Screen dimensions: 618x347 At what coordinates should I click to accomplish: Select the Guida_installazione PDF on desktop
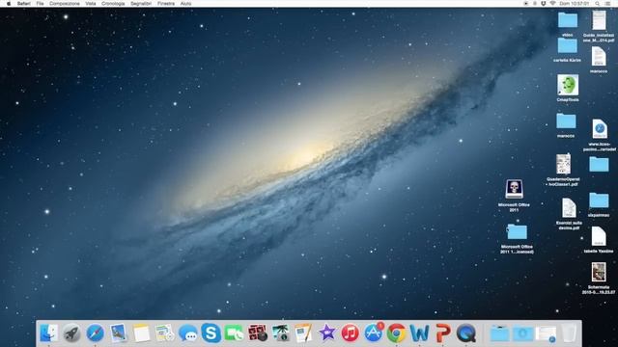pos(599,20)
